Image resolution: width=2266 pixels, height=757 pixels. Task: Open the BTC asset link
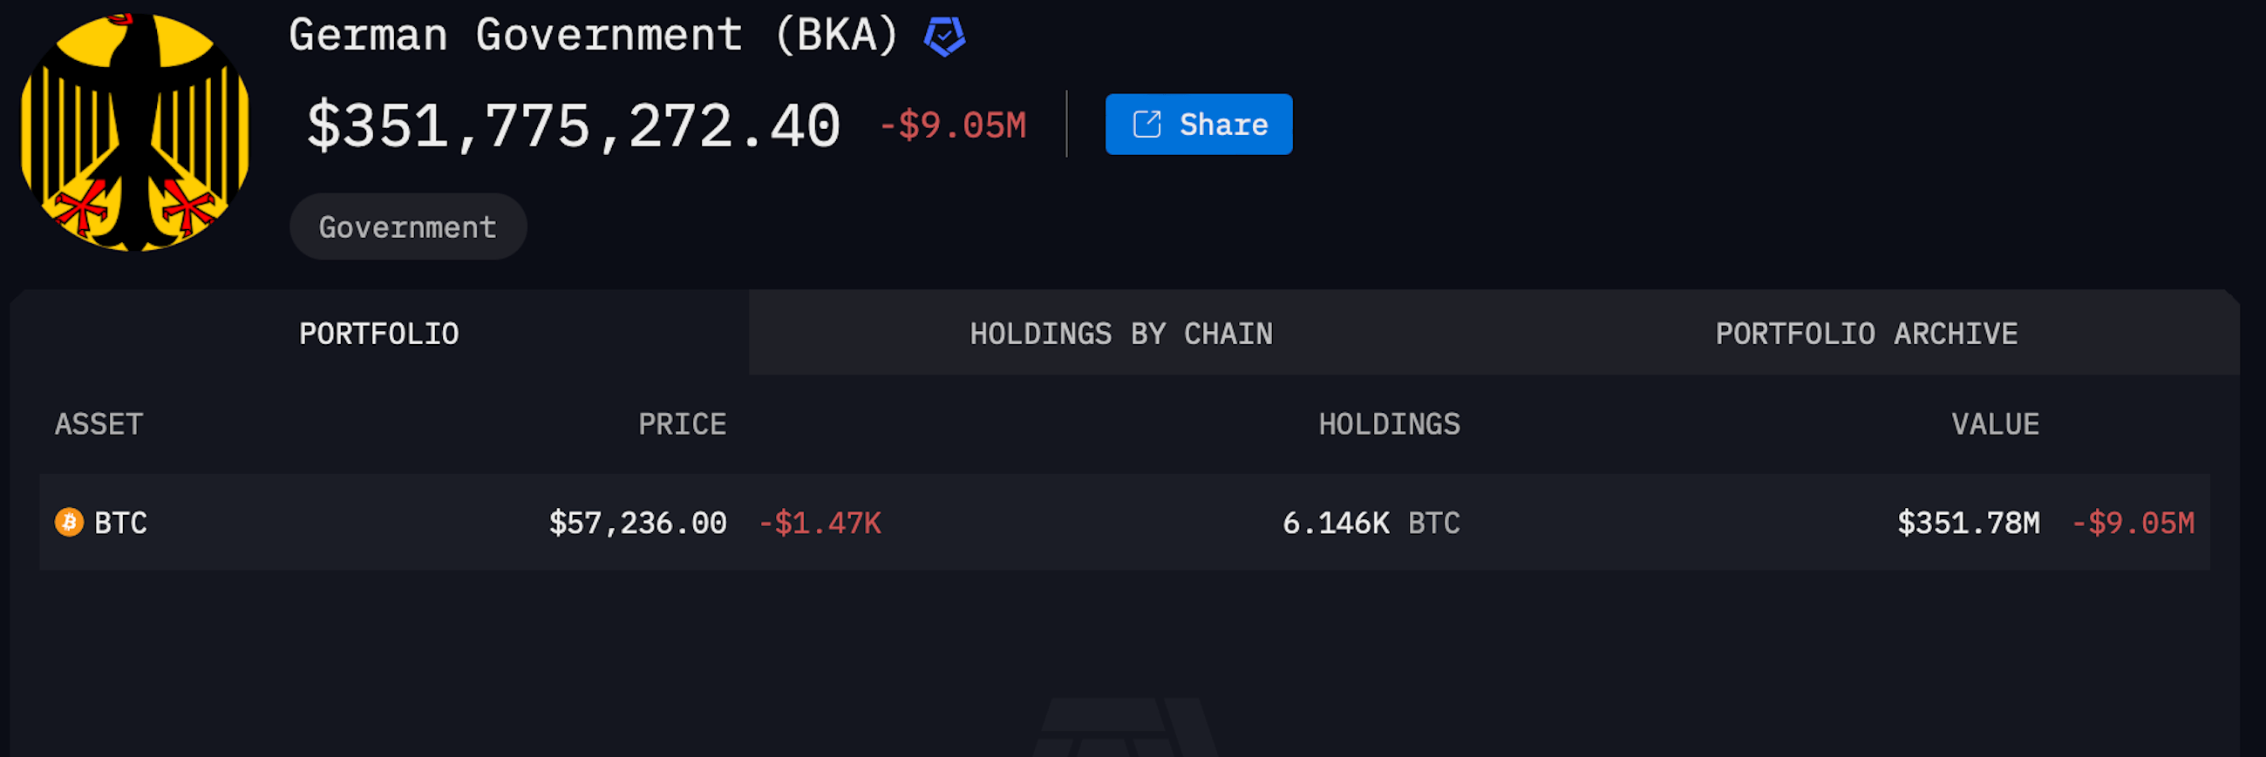[x=120, y=524]
